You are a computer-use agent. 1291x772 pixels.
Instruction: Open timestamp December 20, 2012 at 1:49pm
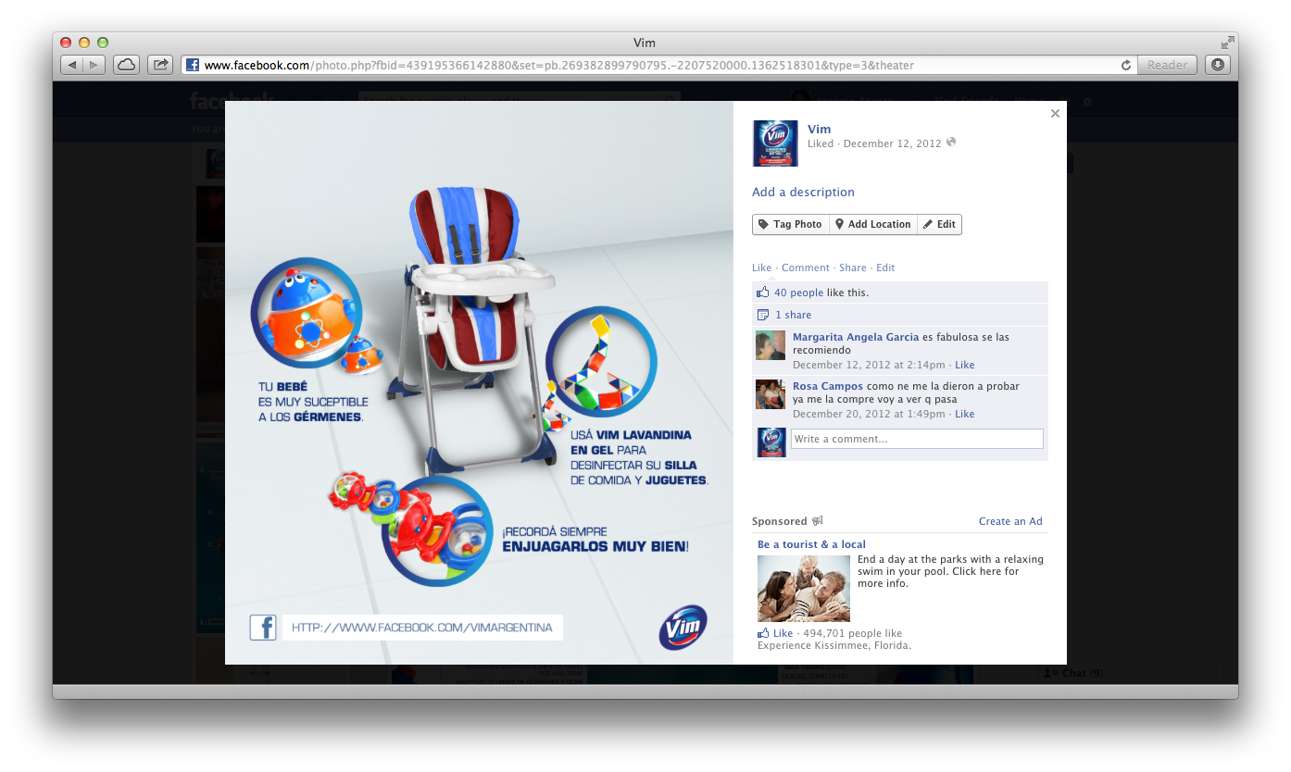[869, 414]
